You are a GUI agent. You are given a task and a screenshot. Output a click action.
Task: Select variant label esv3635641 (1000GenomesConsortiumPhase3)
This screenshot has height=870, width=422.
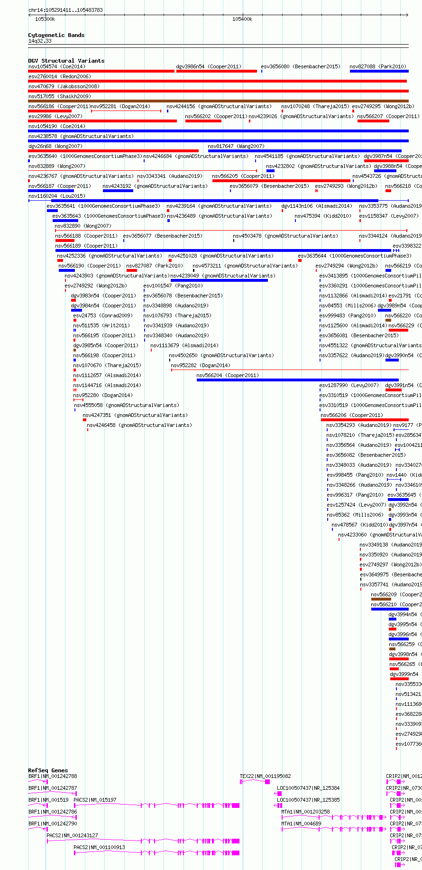coord(103,206)
